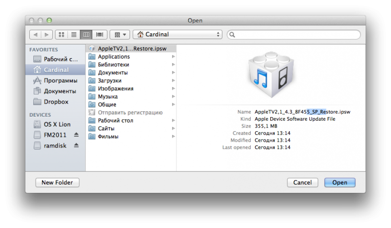Image resolution: width=391 pixels, height=228 pixels.
Task: Select column view mode button
Action: click(x=87, y=35)
